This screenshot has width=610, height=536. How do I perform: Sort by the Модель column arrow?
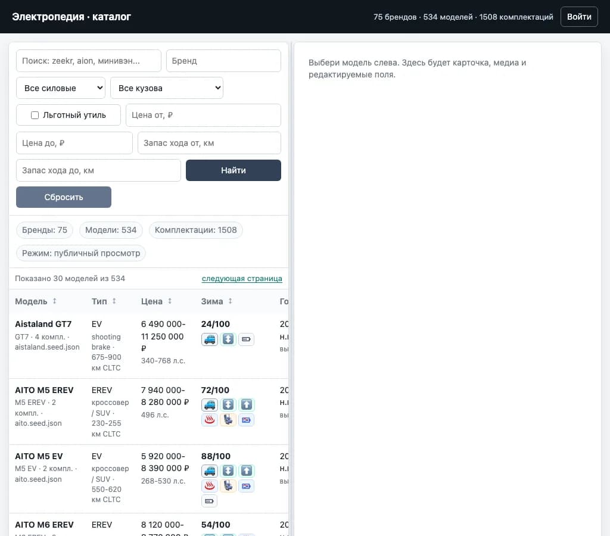(54, 301)
